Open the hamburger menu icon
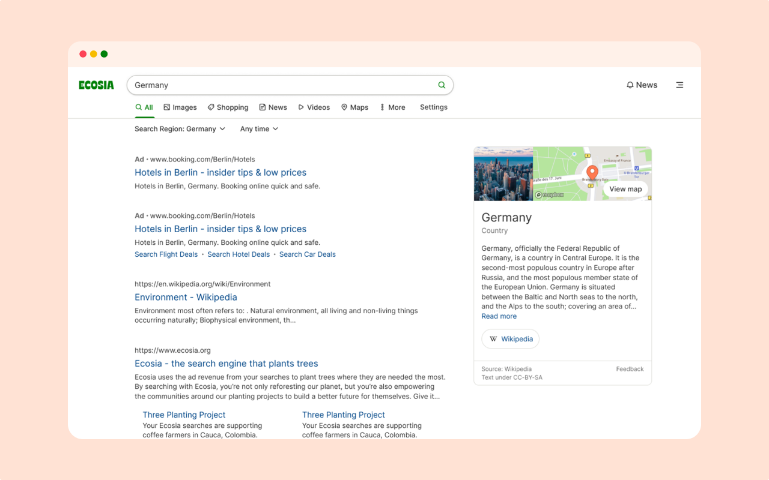The height and width of the screenshot is (480, 769). [679, 85]
